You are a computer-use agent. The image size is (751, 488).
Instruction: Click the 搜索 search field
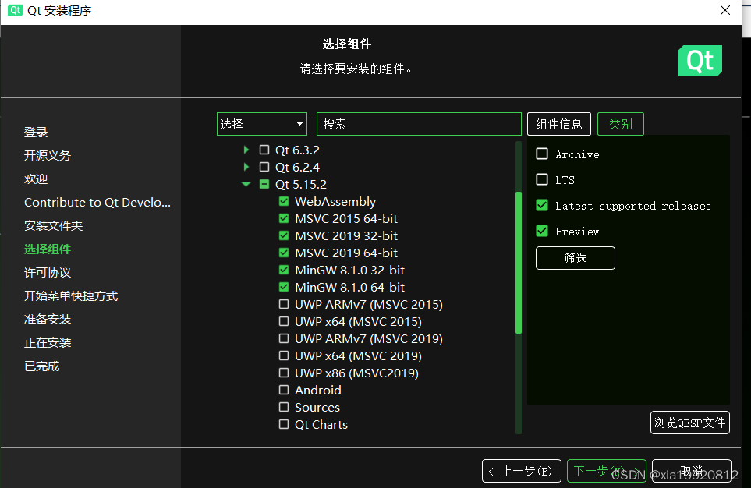419,124
